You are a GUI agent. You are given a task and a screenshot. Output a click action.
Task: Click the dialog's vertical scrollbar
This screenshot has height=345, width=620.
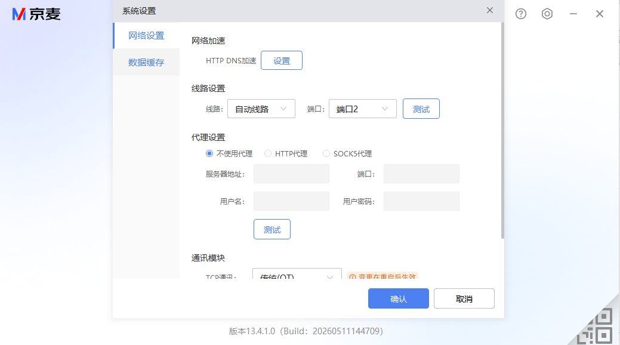(502, 131)
